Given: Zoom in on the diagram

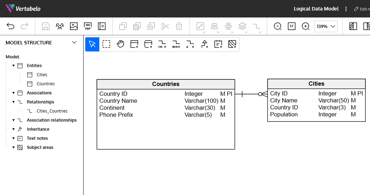Looking at the screenshot, I should pos(306,26).
